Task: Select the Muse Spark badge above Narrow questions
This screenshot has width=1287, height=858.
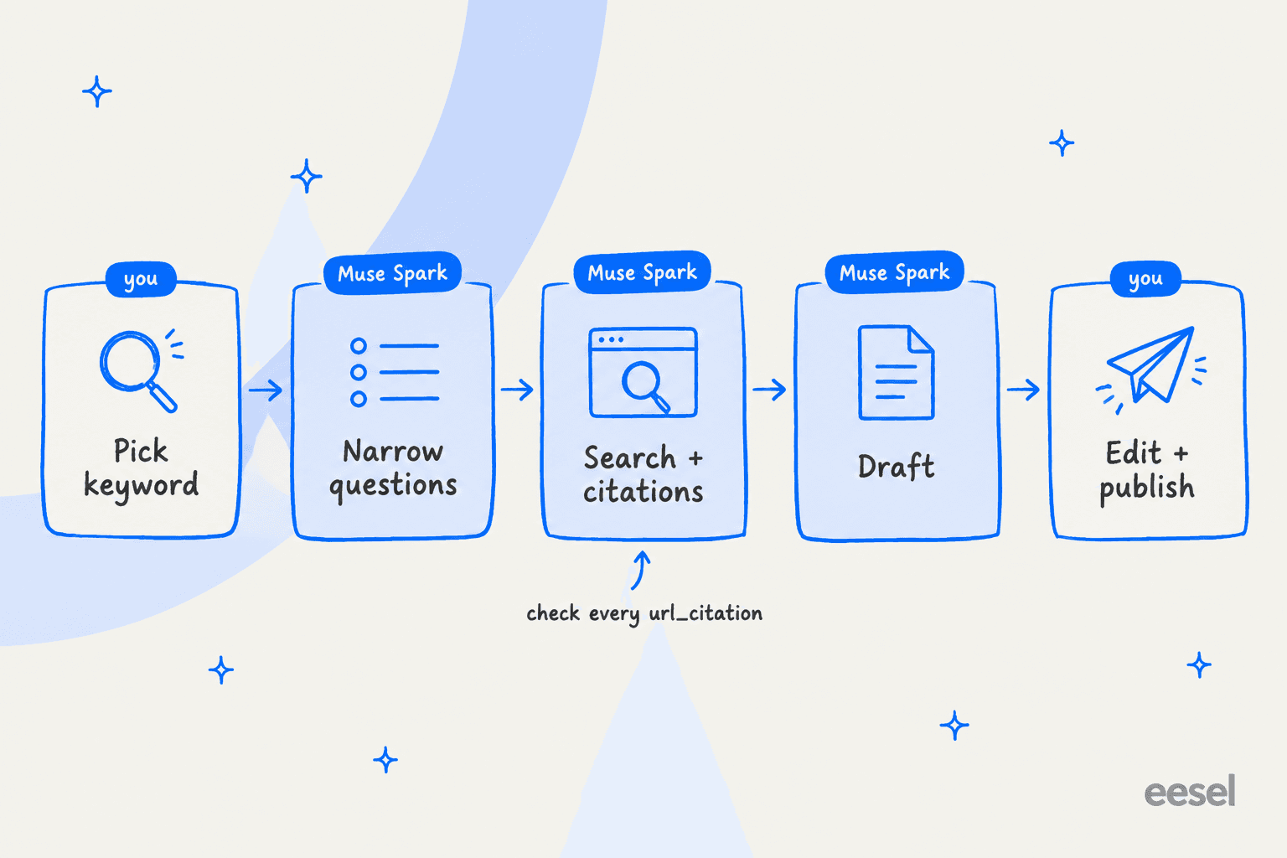Action: coord(392,273)
